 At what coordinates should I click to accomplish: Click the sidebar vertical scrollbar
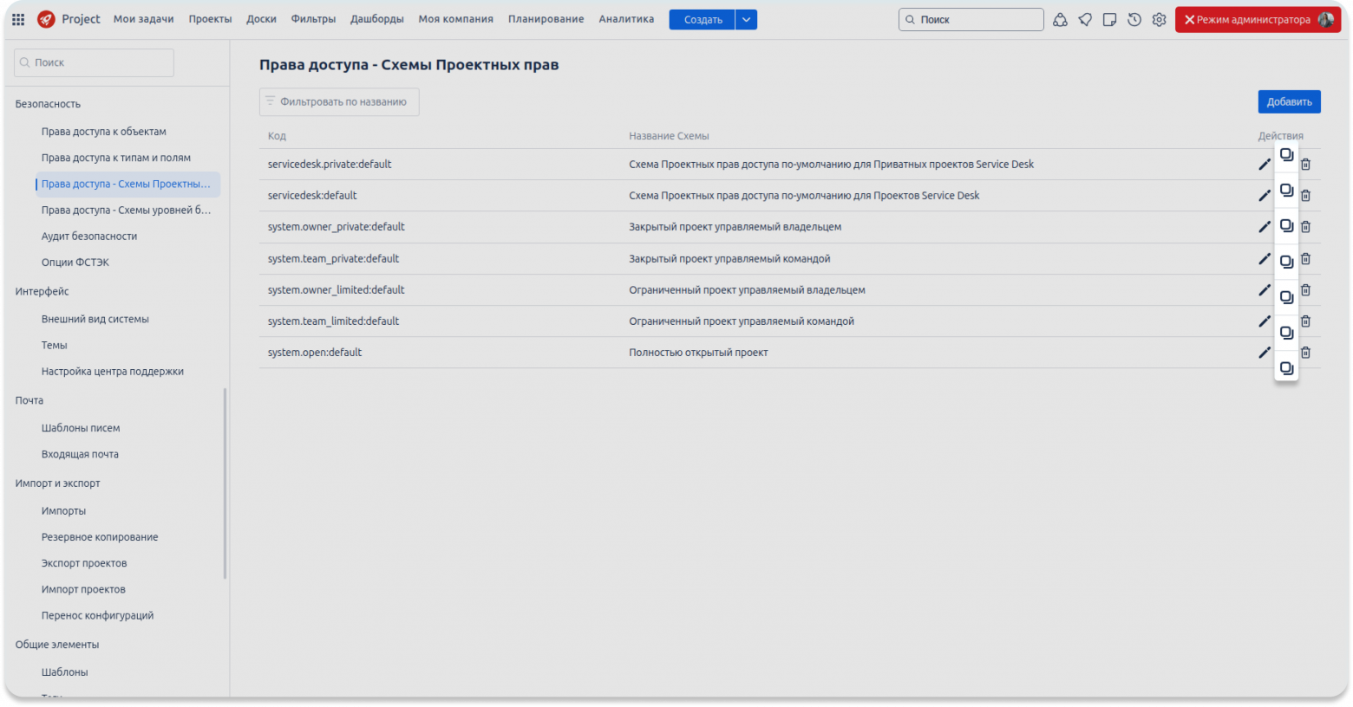[225, 483]
